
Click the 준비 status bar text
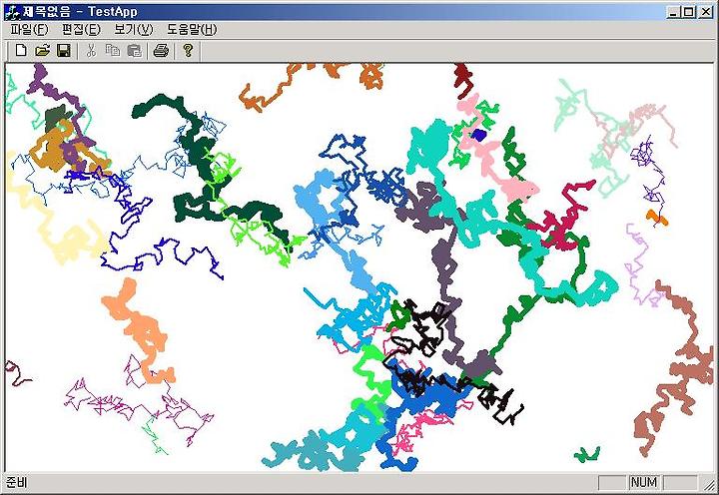(x=17, y=483)
